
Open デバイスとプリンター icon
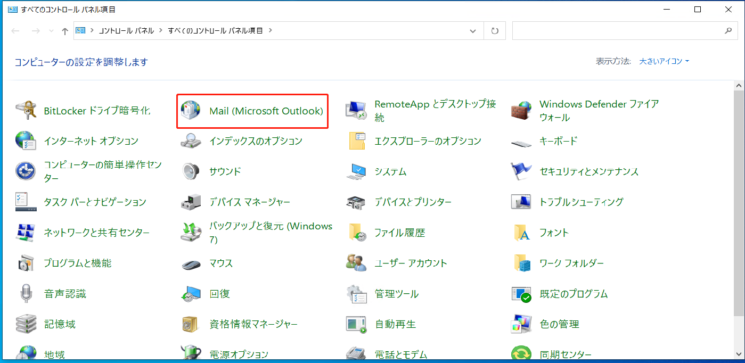[x=356, y=202]
